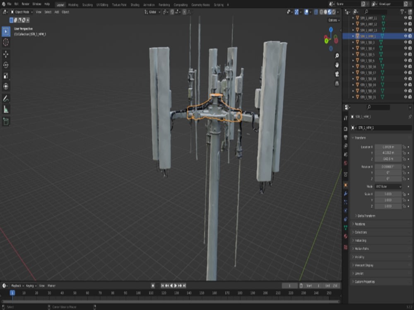Screen dimensions: 414x310
Task: Select the Scale tool
Action: 6,76
